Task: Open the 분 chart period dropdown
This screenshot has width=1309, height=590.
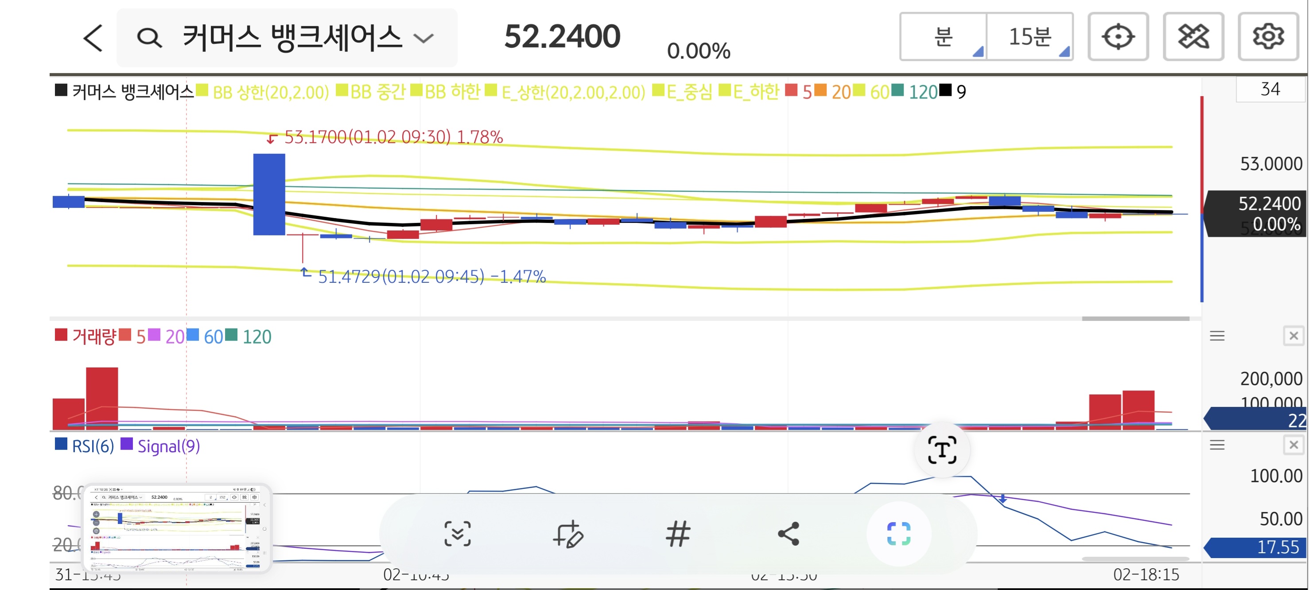Action: tap(943, 37)
